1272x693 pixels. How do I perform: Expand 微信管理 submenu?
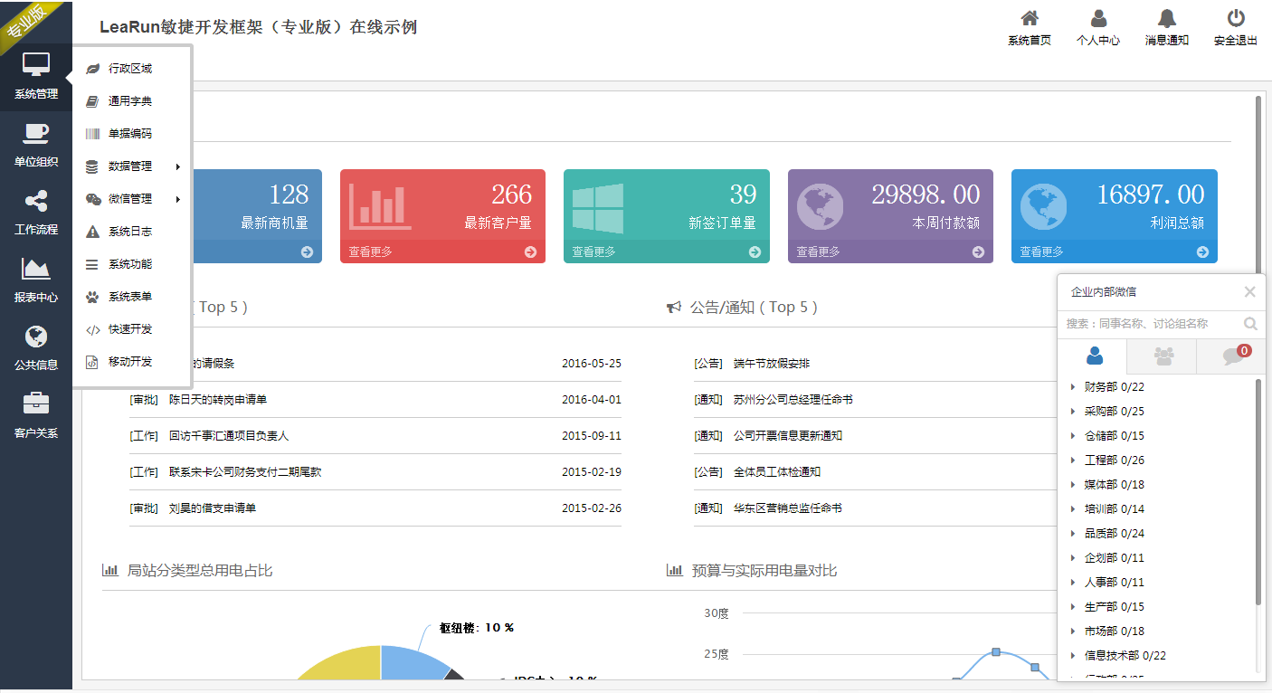coord(132,199)
